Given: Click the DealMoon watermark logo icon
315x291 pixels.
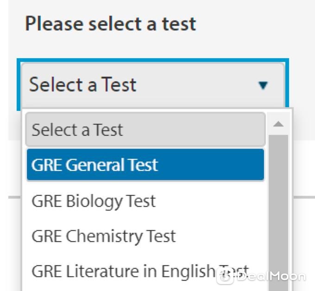Looking at the screenshot, I should pos(225,276).
